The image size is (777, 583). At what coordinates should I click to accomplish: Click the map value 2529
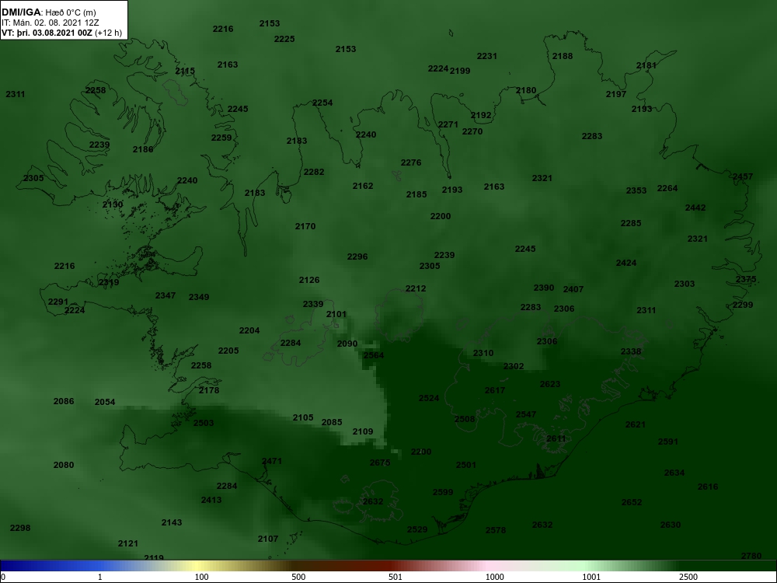pyautogui.click(x=417, y=529)
